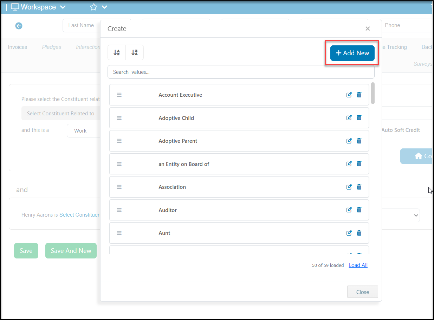The width and height of the screenshot is (434, 320).
Task: Delete the Aunt entry
Action: coord(359,233)
